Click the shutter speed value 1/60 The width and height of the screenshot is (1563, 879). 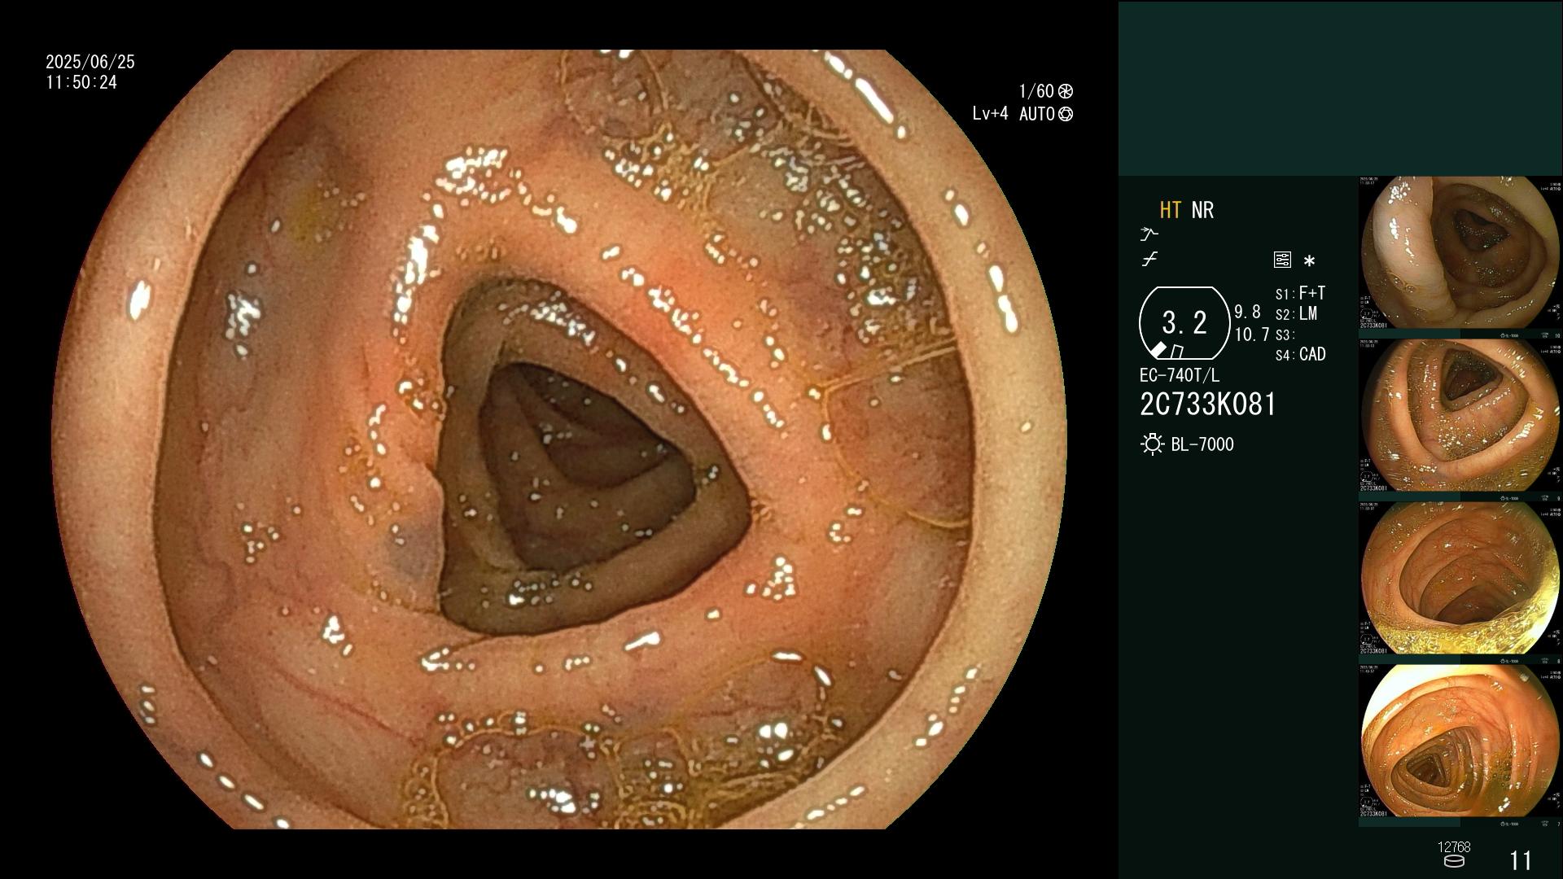[1036, 91]
